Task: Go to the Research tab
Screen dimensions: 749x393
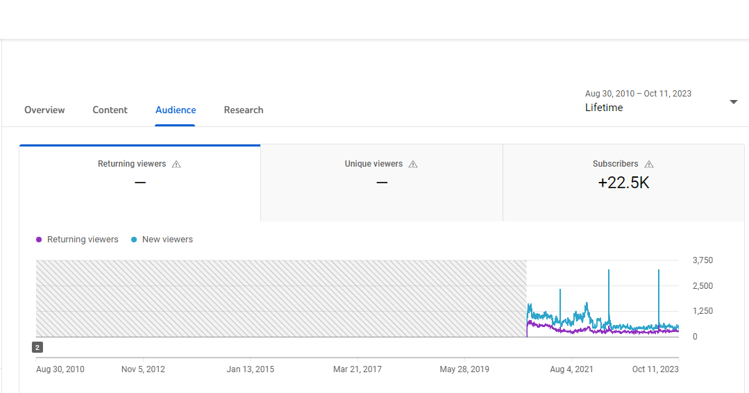Action: (x=244, y=110)
